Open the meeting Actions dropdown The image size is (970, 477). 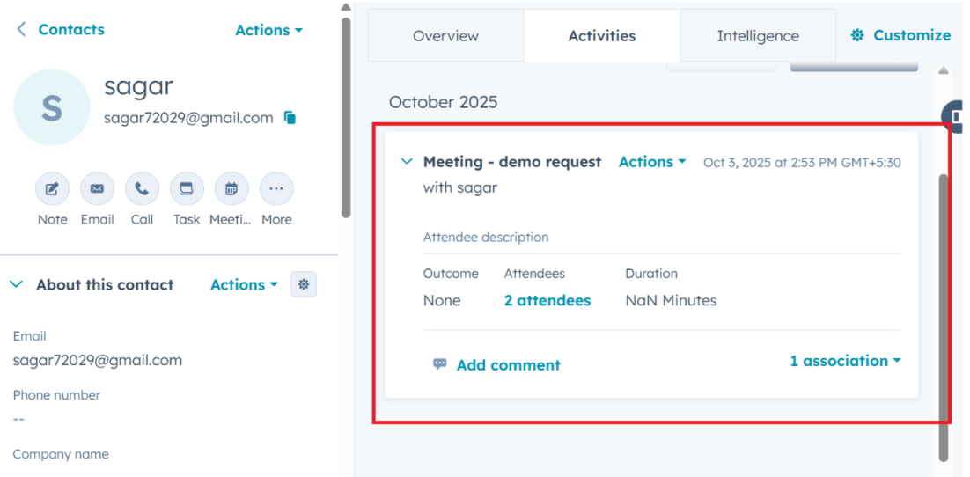652,162
